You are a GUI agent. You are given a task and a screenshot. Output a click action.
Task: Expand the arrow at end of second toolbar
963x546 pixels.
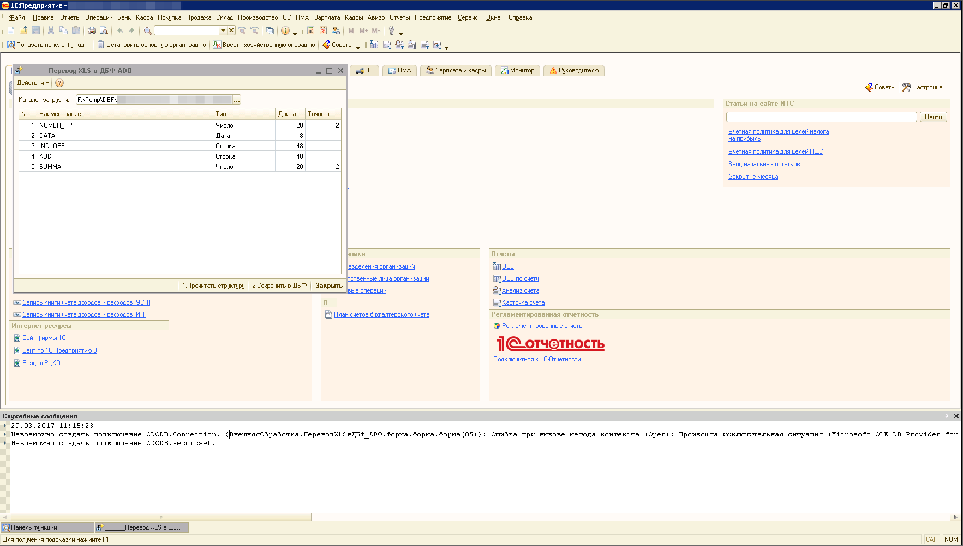pyautogui.click(x=446, y=47)
